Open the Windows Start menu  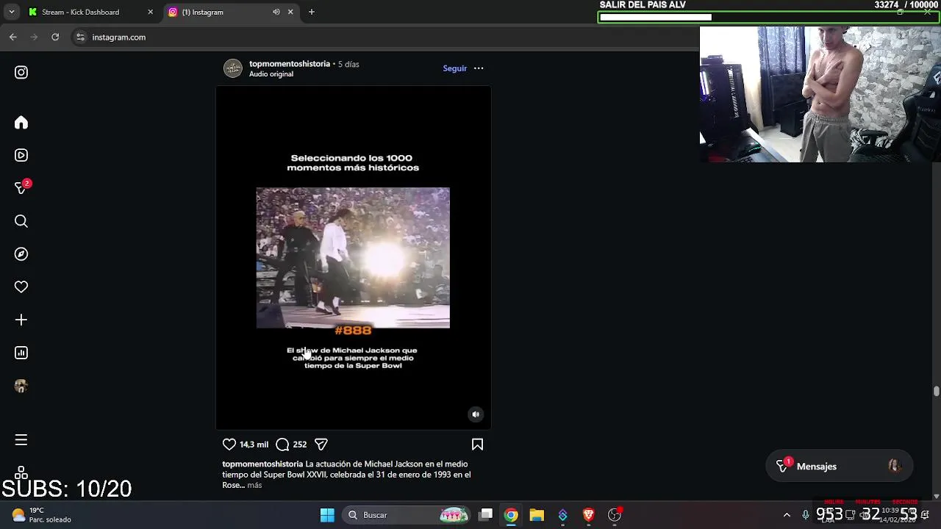(x=327, y=515)
